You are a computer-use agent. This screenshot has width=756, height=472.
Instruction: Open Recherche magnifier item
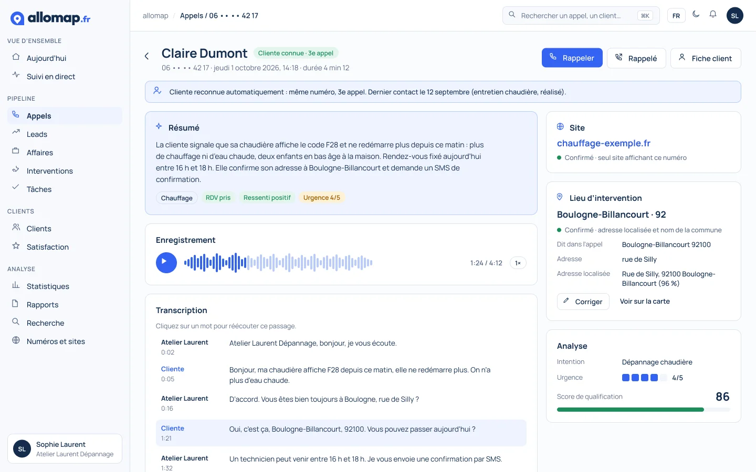pyautogui.click(x=65, y=323)
